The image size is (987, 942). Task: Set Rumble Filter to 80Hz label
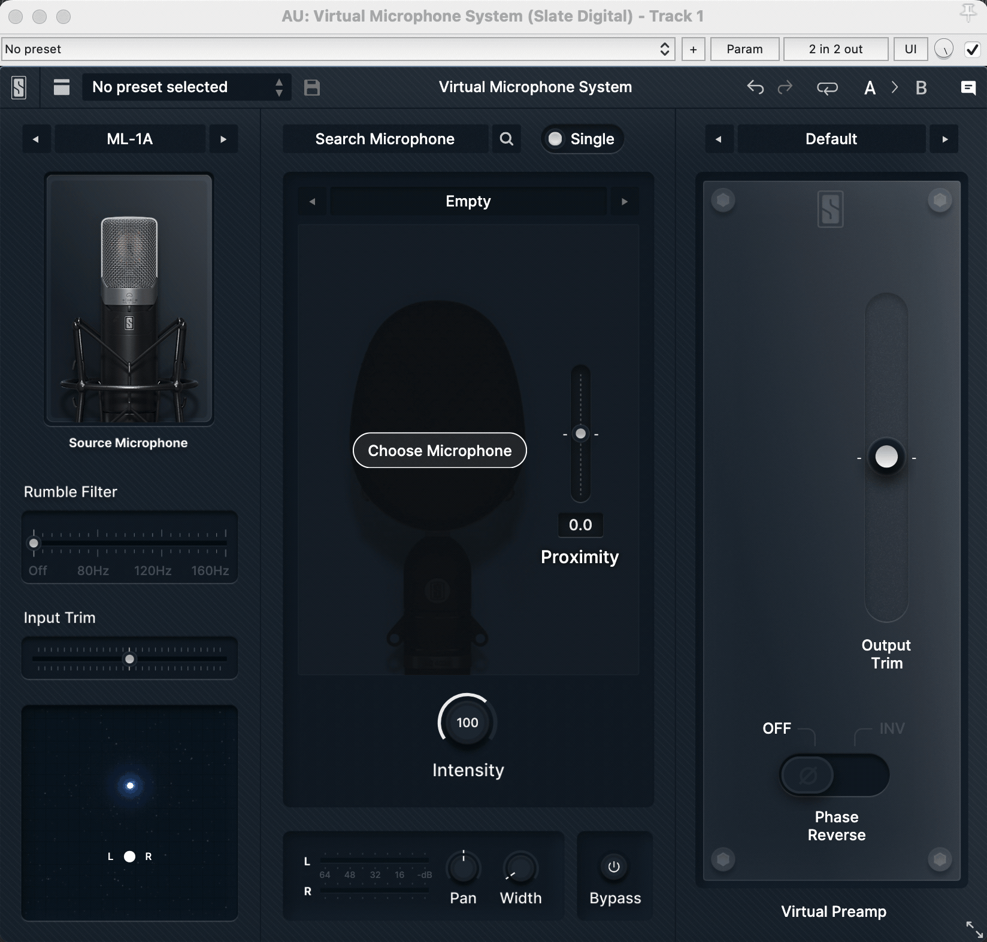pos(93,571)
